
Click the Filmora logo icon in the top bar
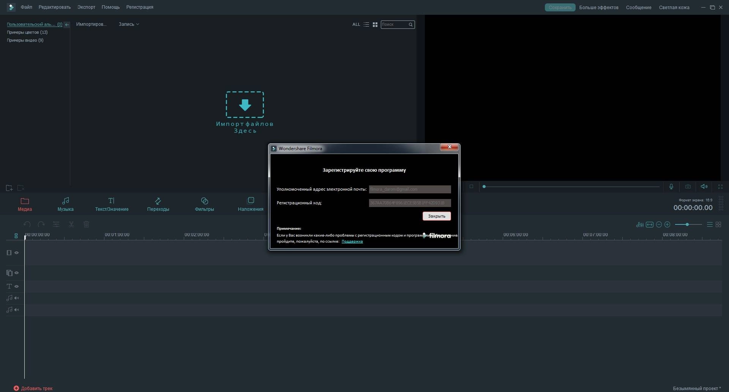[x=11, y=7]
